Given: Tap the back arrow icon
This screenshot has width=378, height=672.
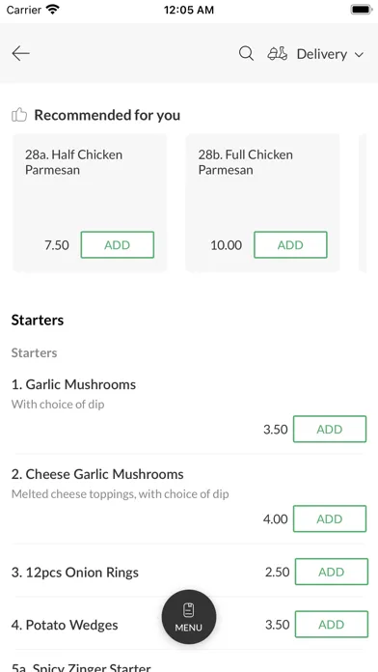Looking at the screenshot, I should click(x=20, y=53).
